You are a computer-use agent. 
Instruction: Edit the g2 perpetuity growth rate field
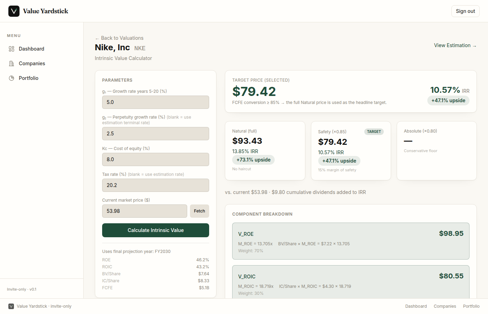pos(155,134)
